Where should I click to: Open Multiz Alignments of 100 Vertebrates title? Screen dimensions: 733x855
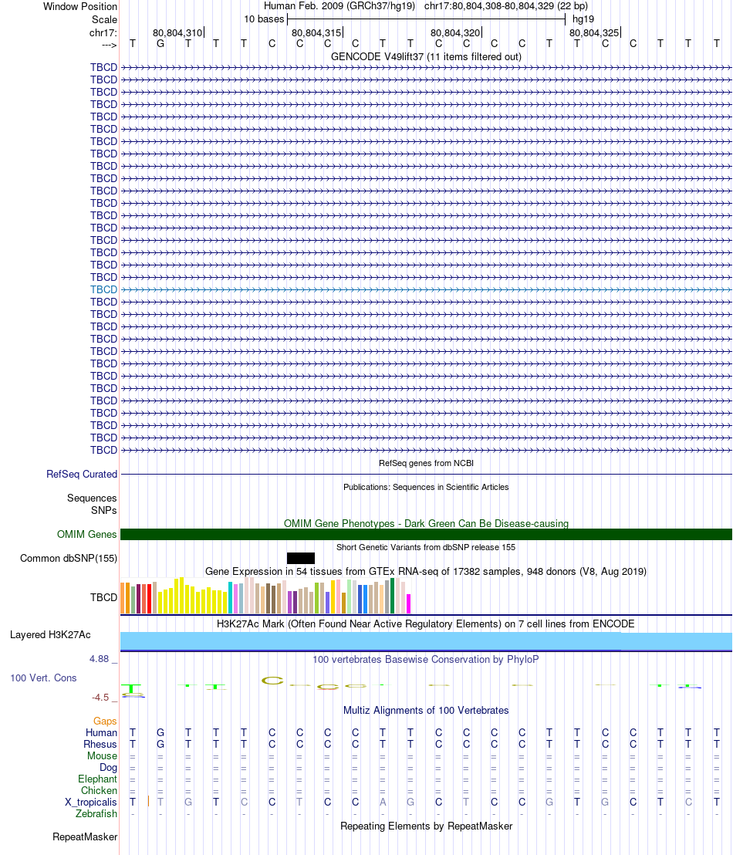coord(426,711)
